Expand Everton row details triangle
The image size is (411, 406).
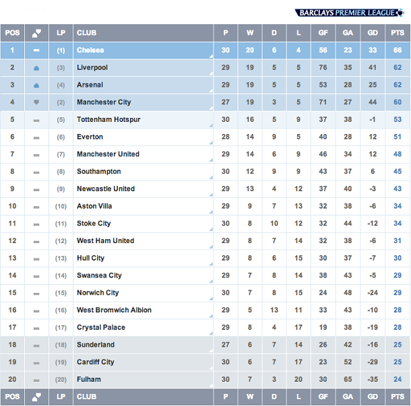coord(211,143)
